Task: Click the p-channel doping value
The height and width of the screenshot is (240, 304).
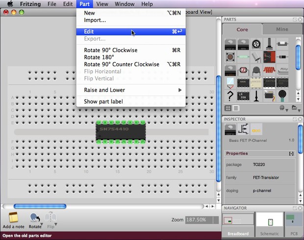Action: click(262, 190)
